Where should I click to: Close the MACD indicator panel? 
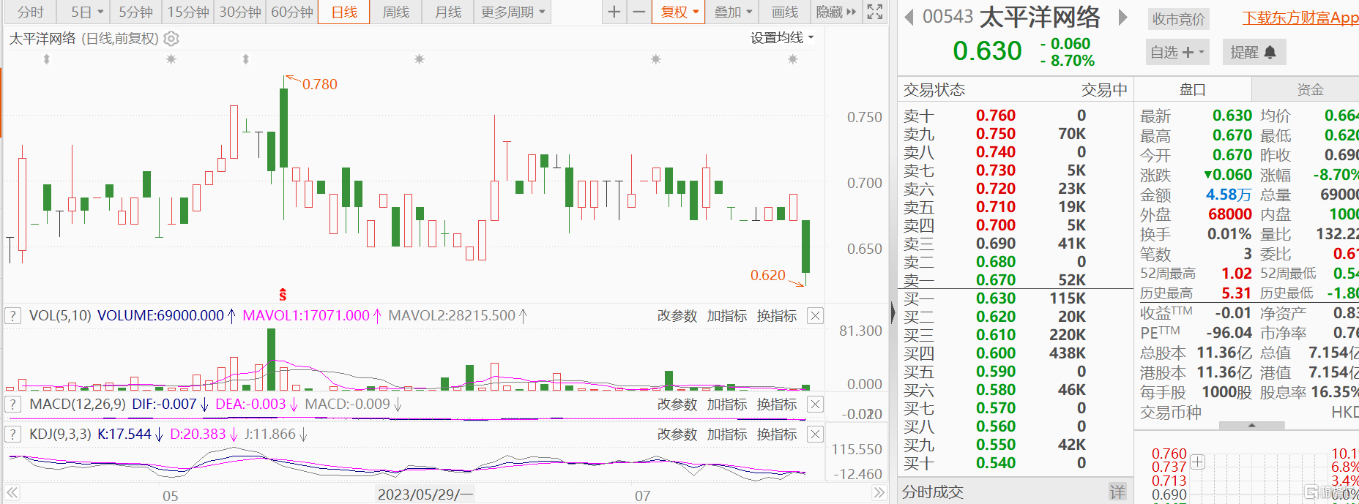pyautogui.click(x=815, y=404)
